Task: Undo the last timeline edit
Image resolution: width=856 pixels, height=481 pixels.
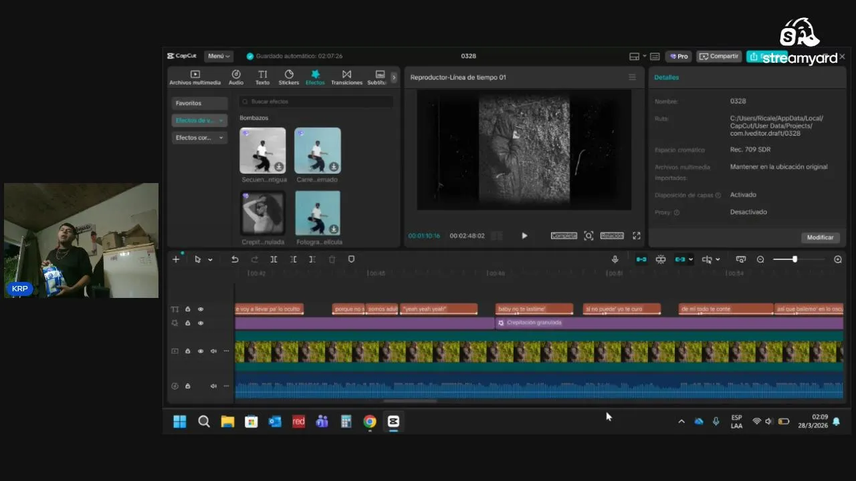Action: pyautogui.click(x=235, y=259)
